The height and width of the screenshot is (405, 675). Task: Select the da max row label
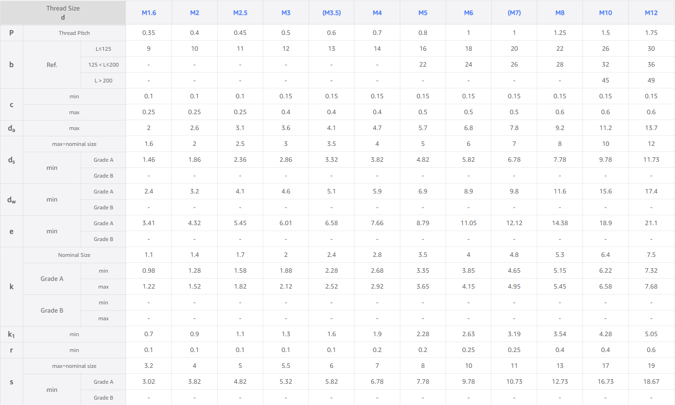[x=74, y=128]
